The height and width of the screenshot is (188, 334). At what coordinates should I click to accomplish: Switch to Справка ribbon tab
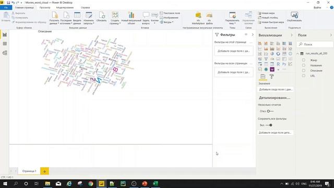[x=86, y=7]
